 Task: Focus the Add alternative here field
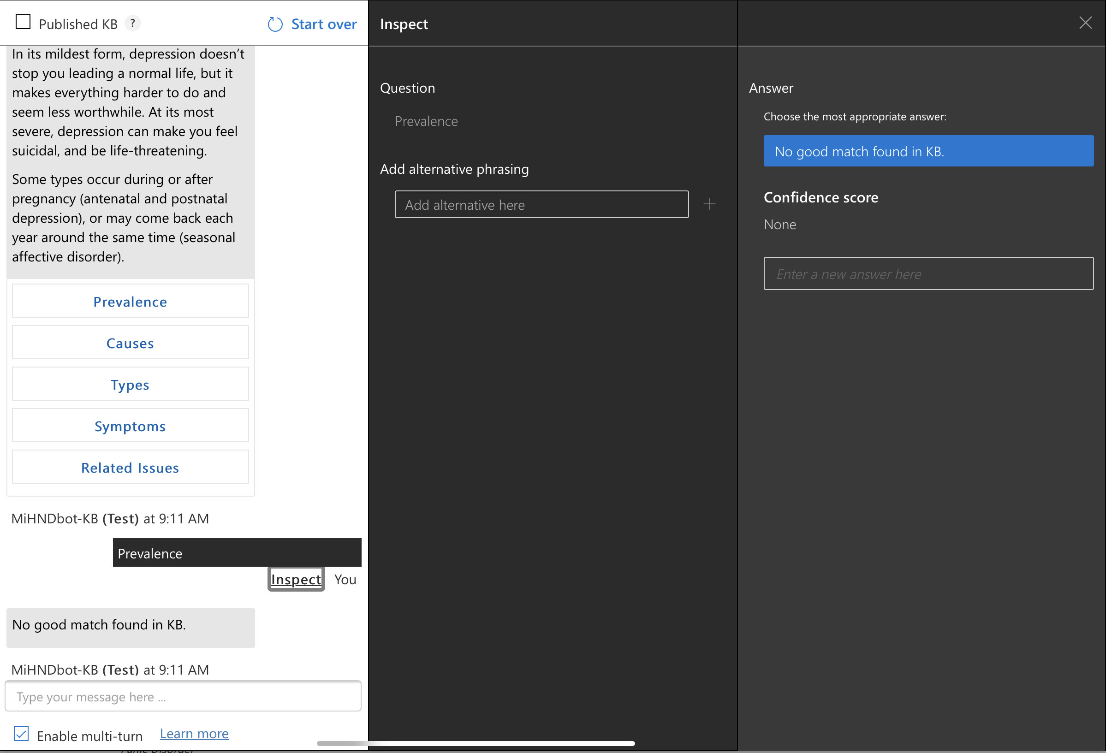pos(541,205)
